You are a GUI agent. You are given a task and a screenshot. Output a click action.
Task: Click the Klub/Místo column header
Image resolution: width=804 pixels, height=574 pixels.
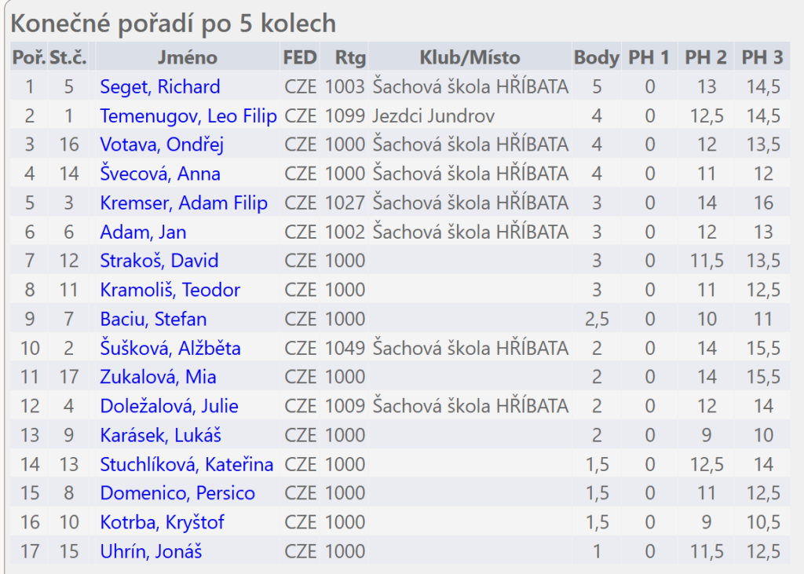pos(470,57)
